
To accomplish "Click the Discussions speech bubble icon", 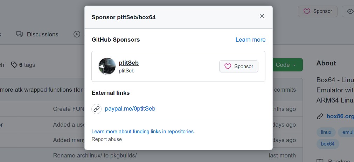I will tap(19, 34).
